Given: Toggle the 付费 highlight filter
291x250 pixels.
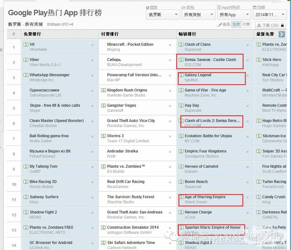Looking at the screenshot, I should pyautogui.click(x=246, y=24).
